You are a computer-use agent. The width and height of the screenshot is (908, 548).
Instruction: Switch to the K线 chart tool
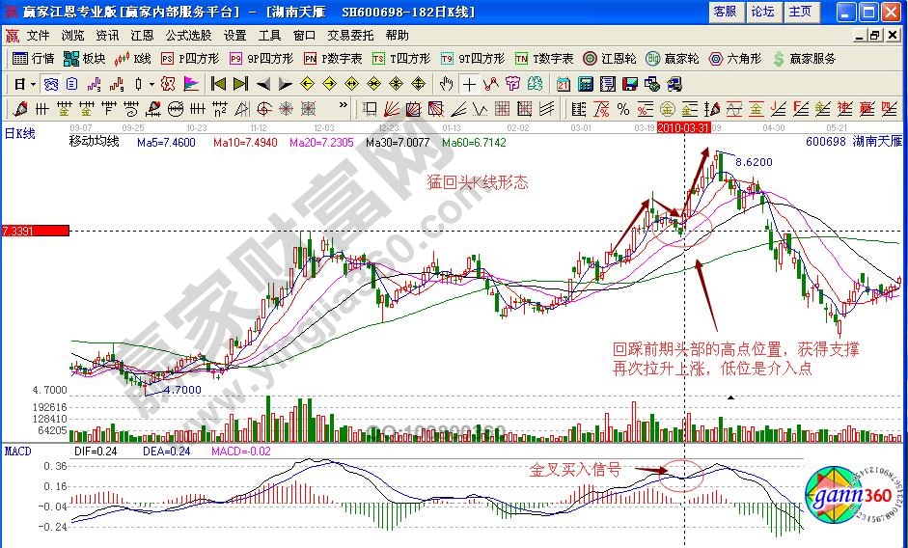click(133, 58)
